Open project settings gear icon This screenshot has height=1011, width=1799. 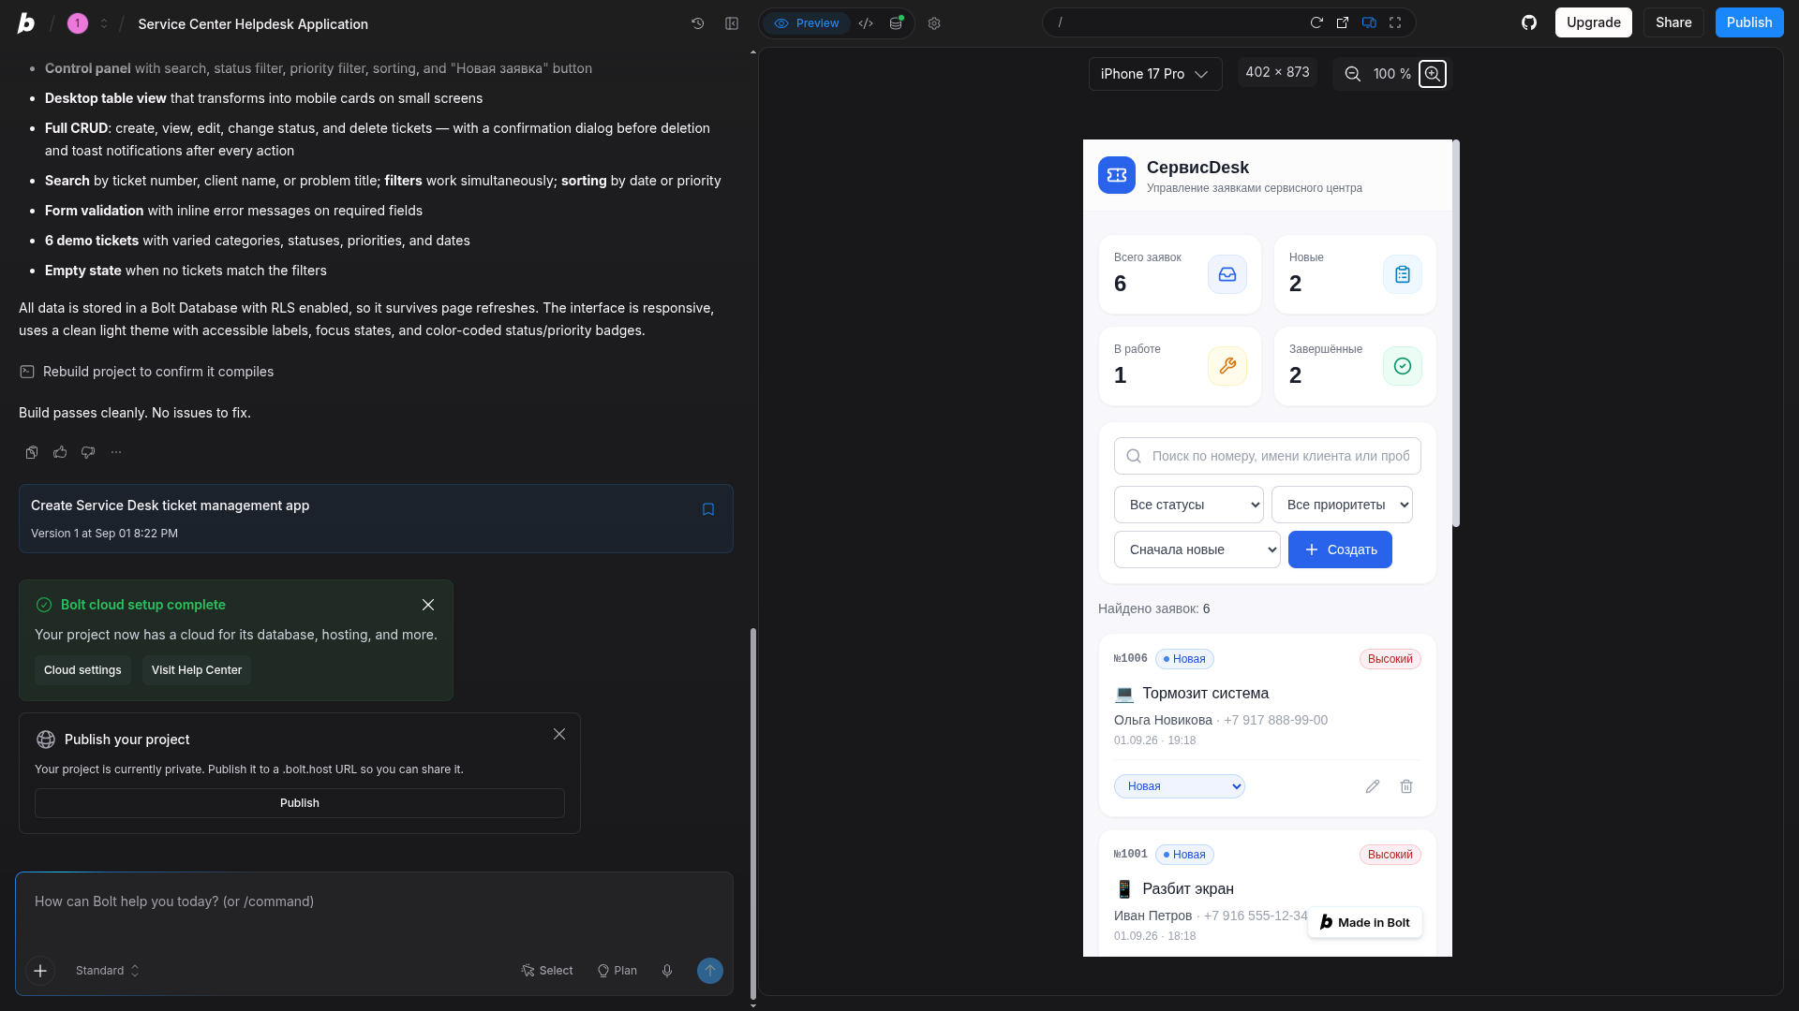(x=934, y=23)
